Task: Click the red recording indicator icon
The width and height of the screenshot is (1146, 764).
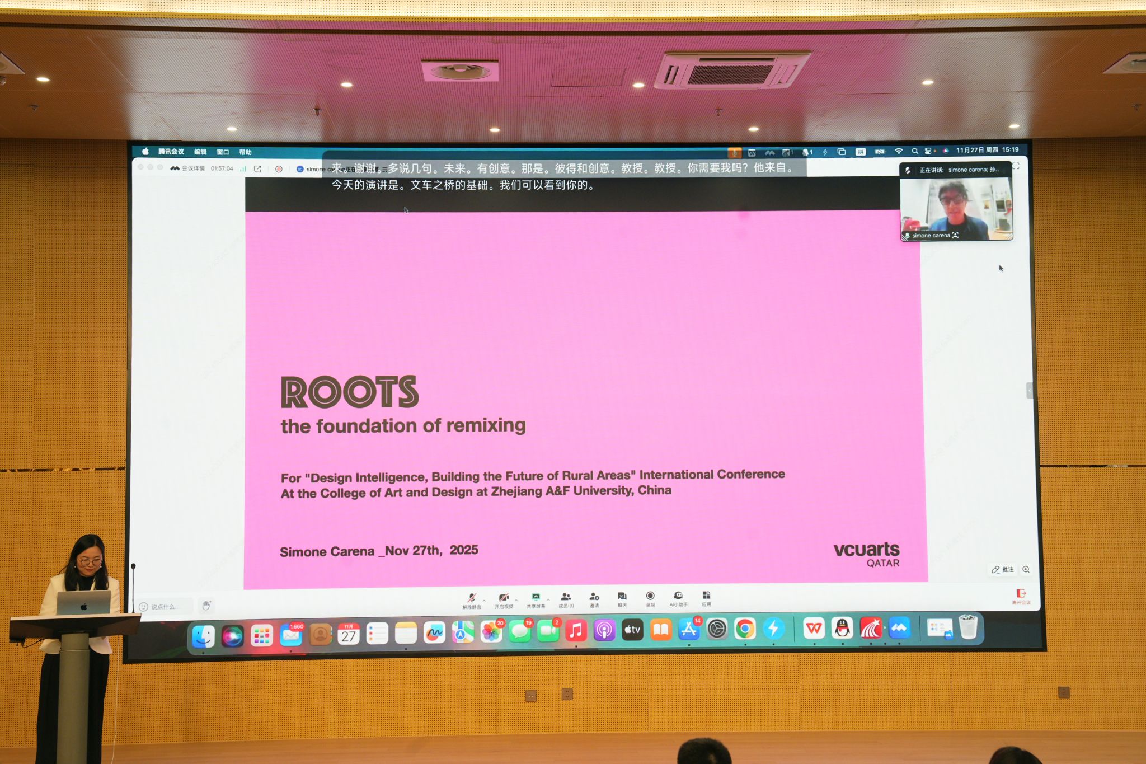Action: point(279,168)
